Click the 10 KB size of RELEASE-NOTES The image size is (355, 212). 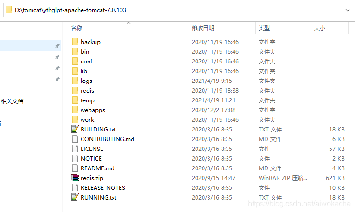click(336, 187)
